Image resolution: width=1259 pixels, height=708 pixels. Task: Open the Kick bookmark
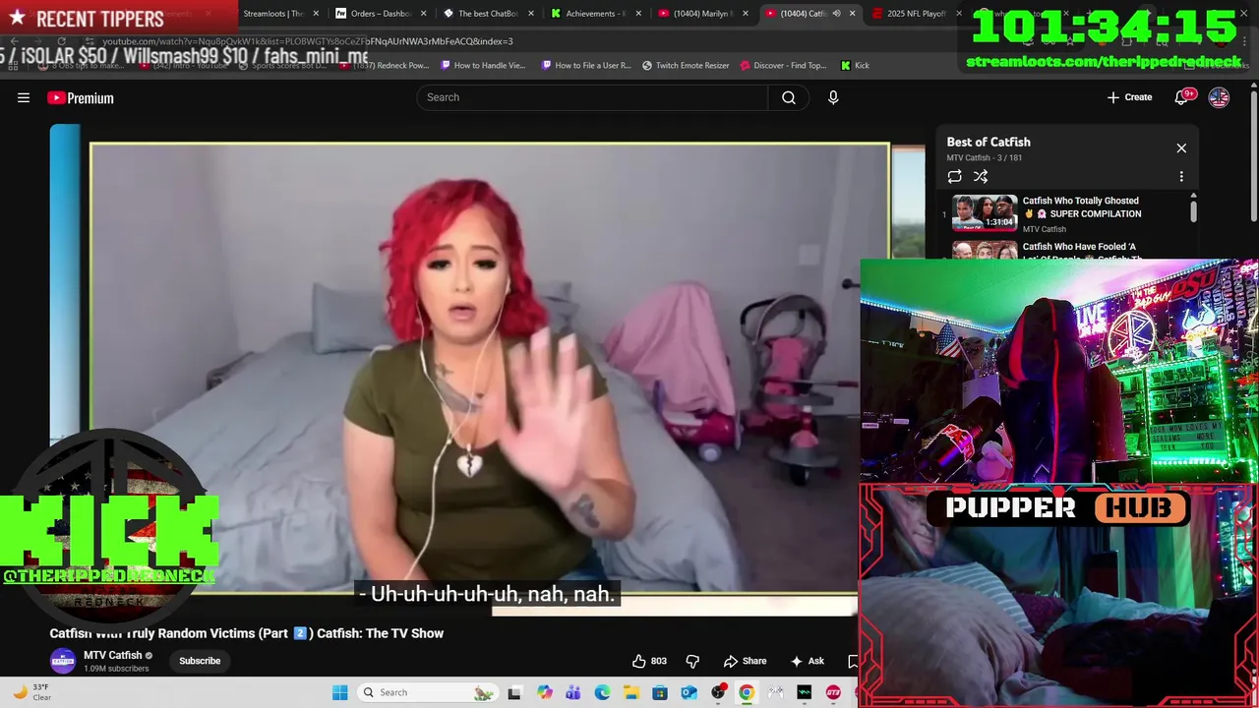[855, 65]
